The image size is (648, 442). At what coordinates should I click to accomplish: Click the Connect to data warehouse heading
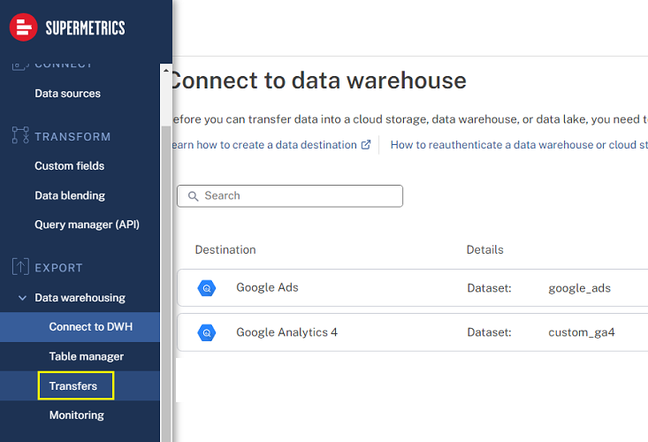click(319, 80)
